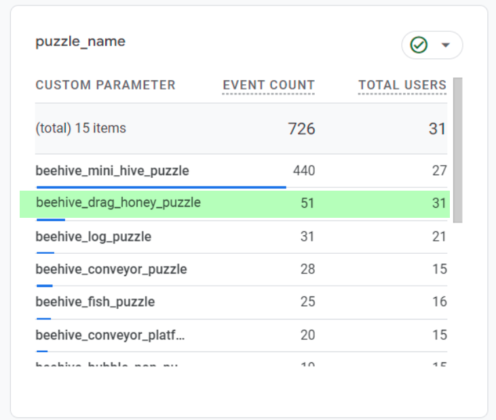
Task: Click the 440 event count value
Action: tap(303, 170)
